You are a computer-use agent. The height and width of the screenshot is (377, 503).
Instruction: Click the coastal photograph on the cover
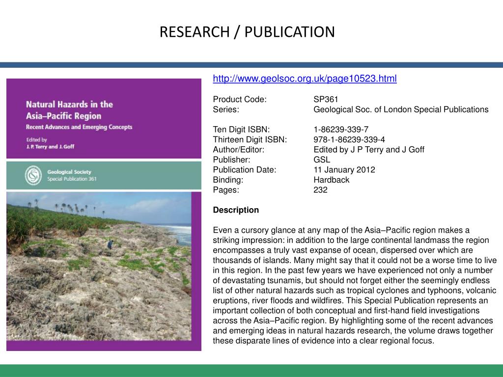pyautogui.click(x=99, y=266)
